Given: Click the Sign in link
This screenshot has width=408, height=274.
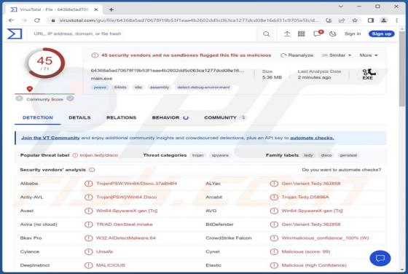Looking at the screenshot, I should [353, 34].
